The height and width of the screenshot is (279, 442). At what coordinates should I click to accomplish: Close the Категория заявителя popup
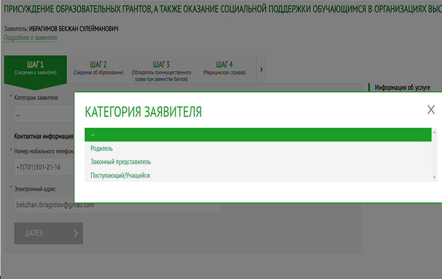[x=431, y=110]
